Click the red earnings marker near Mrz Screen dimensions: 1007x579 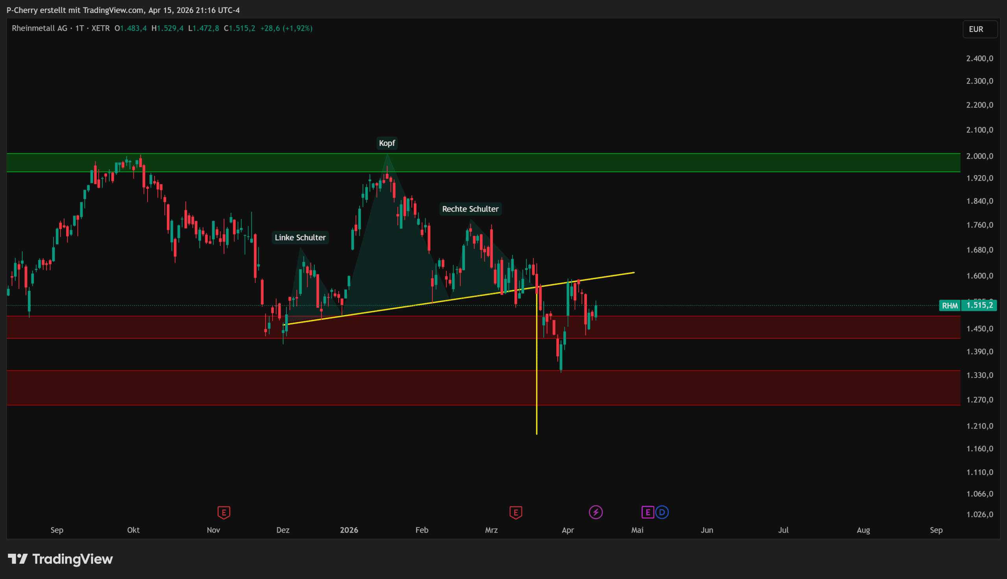[516, 512]
